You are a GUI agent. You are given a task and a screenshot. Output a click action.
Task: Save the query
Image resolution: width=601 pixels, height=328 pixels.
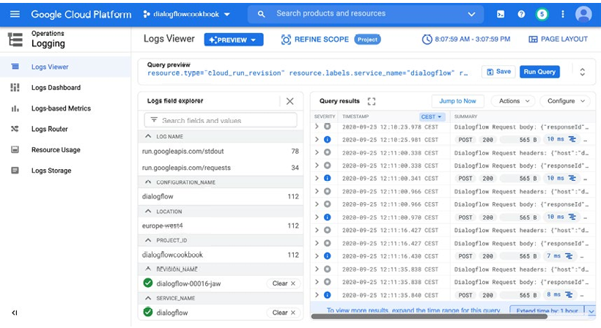pyautogui.click(x=498, y=72)
